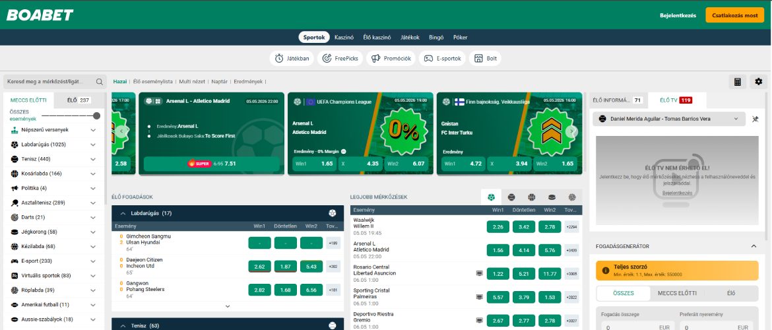Open Élő eseménylista link
This screenshot has height=330, width=772.
pos(152,82)
